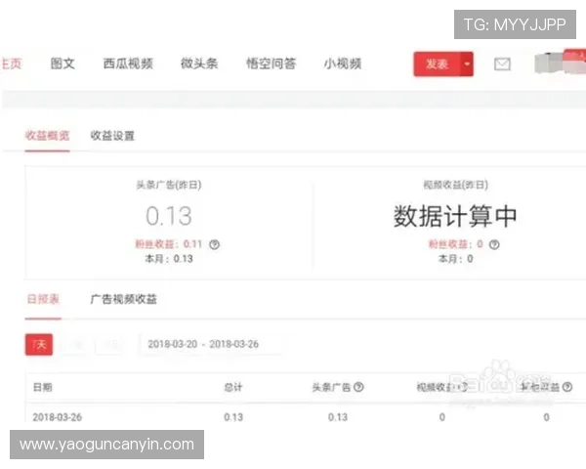Switch to the 收益概览 tab
This screenshot has width=586, height=469.
48,136
